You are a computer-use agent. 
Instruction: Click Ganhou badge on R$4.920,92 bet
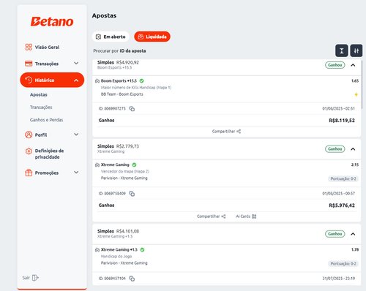click(335, 65)
